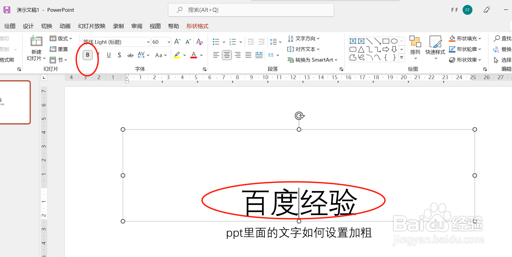Select the right arrow shape
The height and width of the screenshot is (257, 512).
(x=386, y=49)
